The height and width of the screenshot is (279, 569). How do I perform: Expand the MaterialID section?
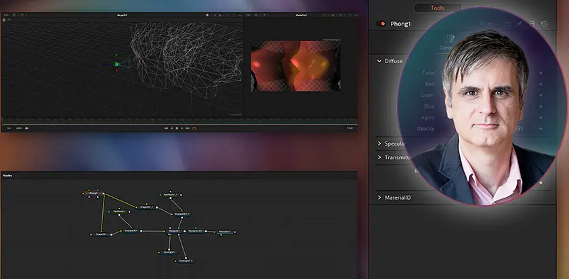point(379,198)
